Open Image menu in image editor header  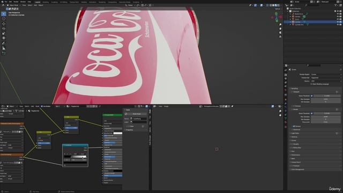pyautogui.click(x=166, y=106)
